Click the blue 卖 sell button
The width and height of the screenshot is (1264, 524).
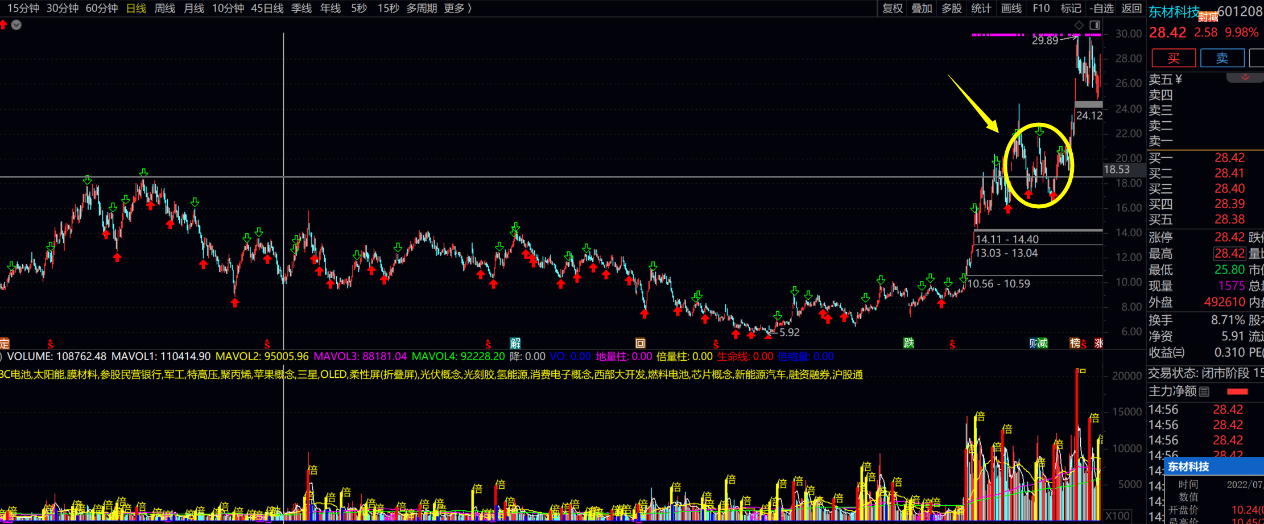click(1222, 58)
